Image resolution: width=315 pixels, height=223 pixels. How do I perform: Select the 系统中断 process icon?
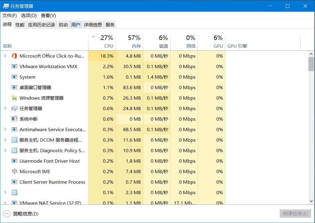tap(14, 119)
